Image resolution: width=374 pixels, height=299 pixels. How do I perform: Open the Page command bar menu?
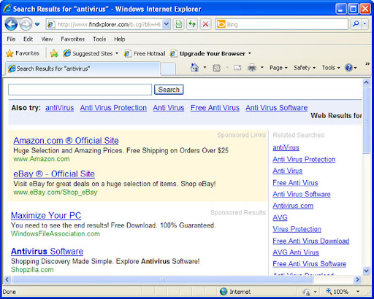(x=278, y=68)
